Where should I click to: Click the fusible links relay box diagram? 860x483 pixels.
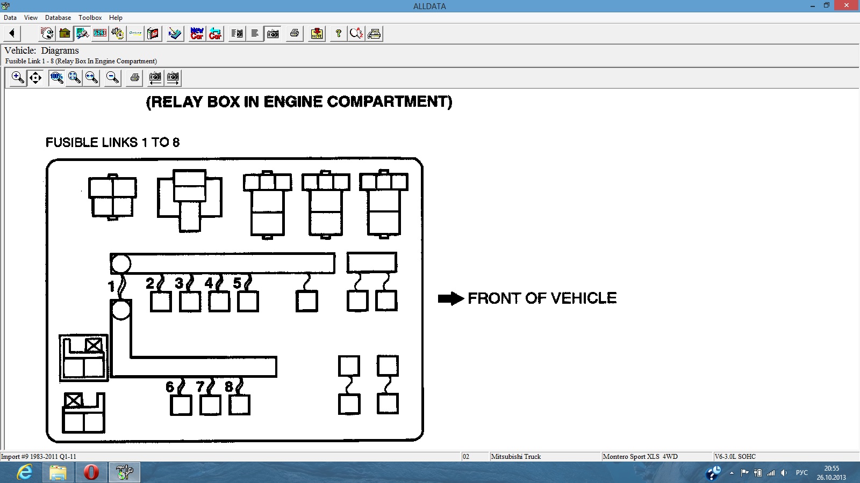click(235, 299)
